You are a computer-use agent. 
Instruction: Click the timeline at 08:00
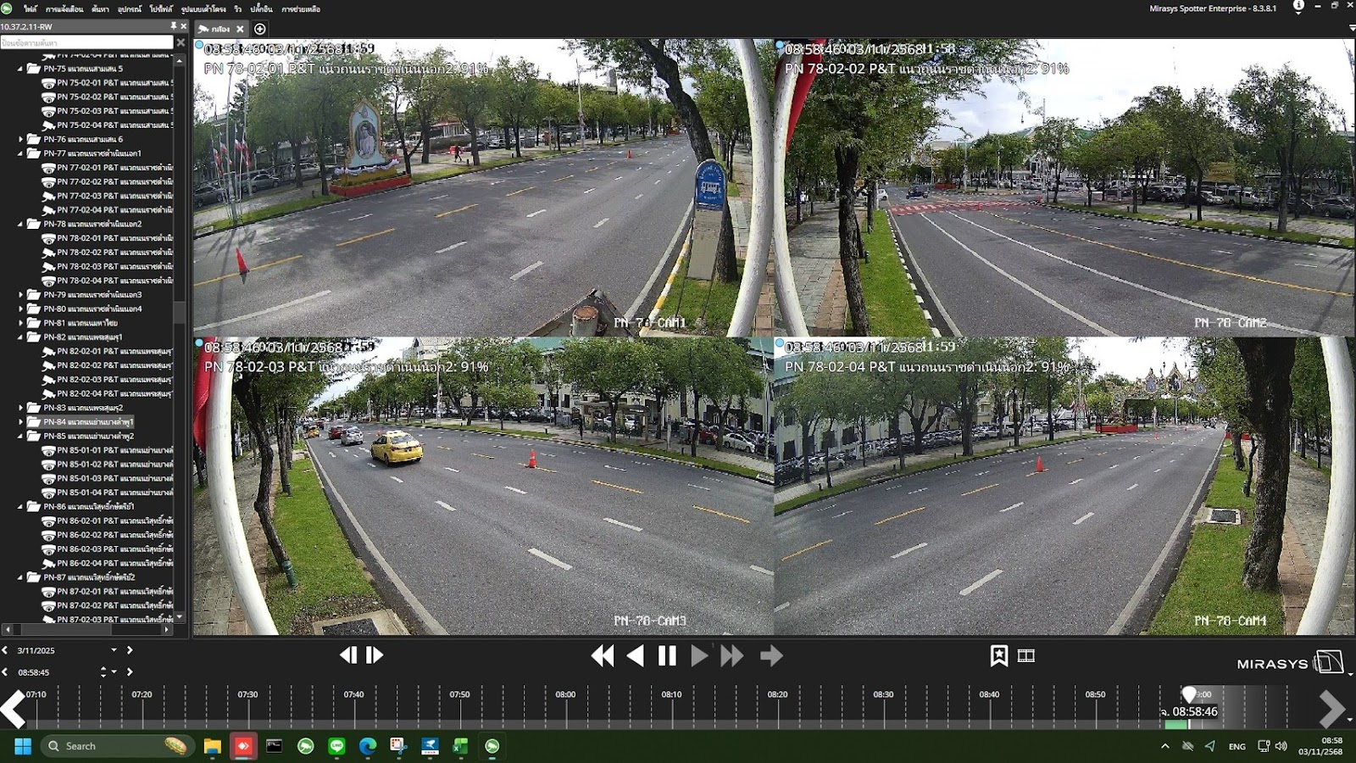coord(565,694)
